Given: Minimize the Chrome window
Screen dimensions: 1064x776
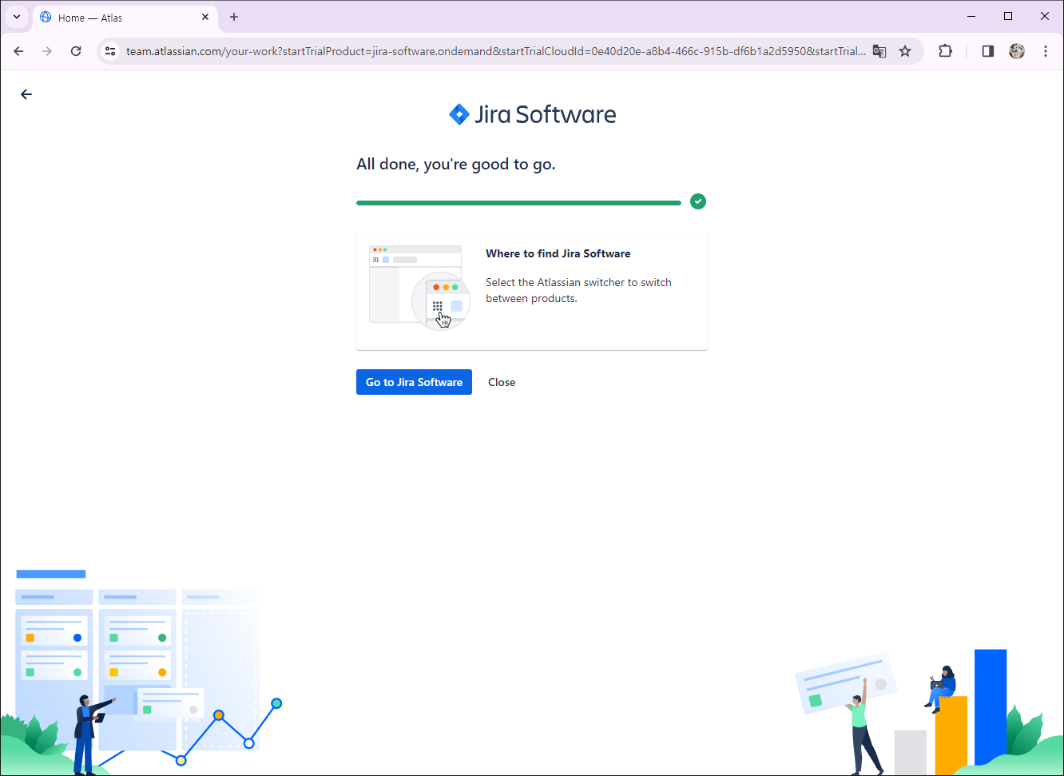Looking at the screenshot, I should pos(971,16).
